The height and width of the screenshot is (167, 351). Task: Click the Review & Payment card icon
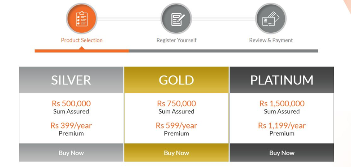click(x=271, y=19)
